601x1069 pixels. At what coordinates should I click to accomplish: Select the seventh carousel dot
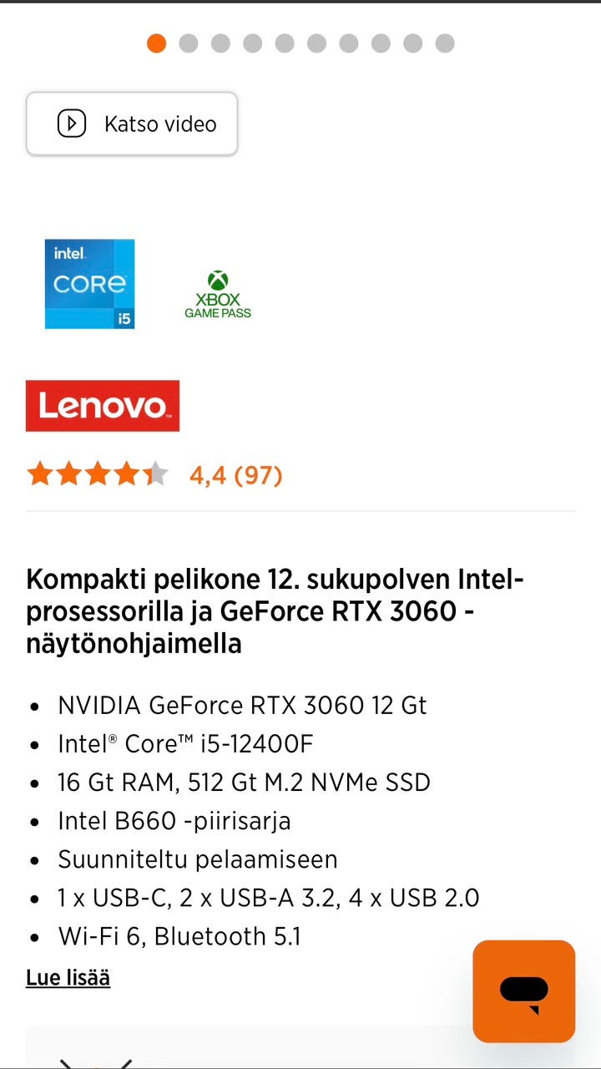point(349,43)
